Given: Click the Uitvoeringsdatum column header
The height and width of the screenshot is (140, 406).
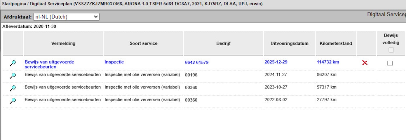Looking at the screenshot, I should point(290,43).
